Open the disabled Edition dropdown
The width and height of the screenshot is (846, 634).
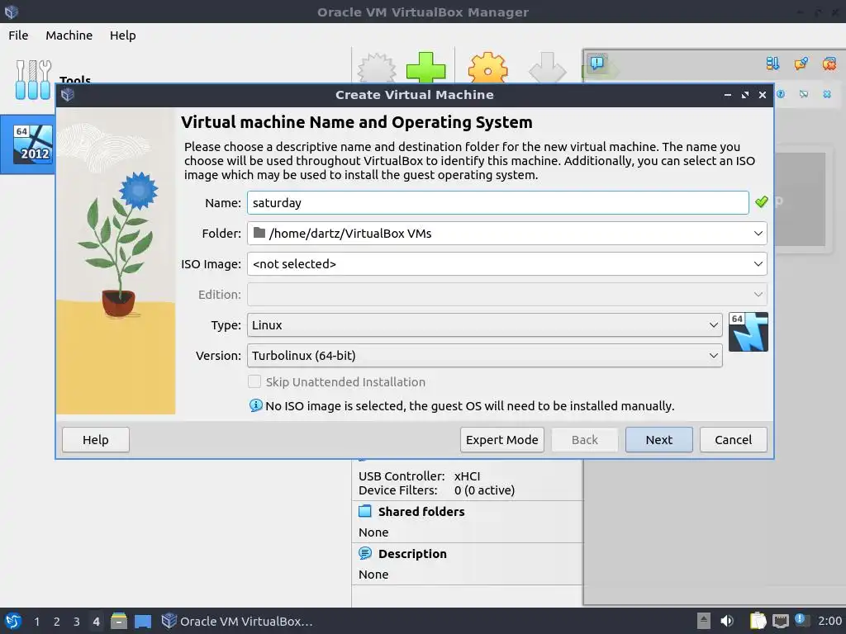(x=507, y=295)
